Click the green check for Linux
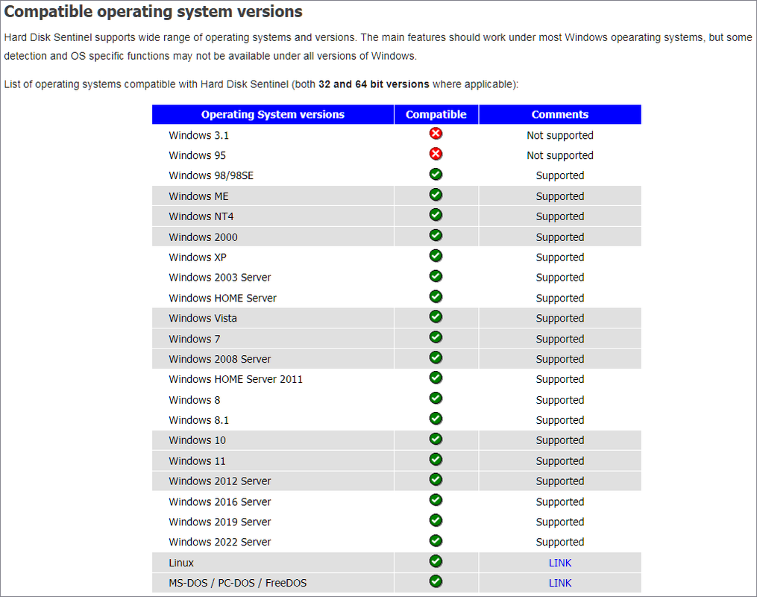 click(x=436, y=561)
